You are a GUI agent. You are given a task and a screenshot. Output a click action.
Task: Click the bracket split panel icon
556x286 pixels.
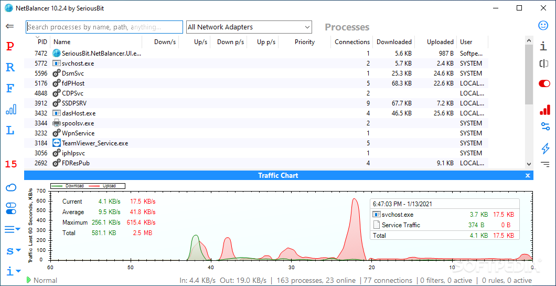coord(543,64)
